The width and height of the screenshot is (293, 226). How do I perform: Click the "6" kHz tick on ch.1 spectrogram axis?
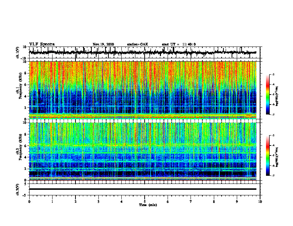tap(26, 85)
